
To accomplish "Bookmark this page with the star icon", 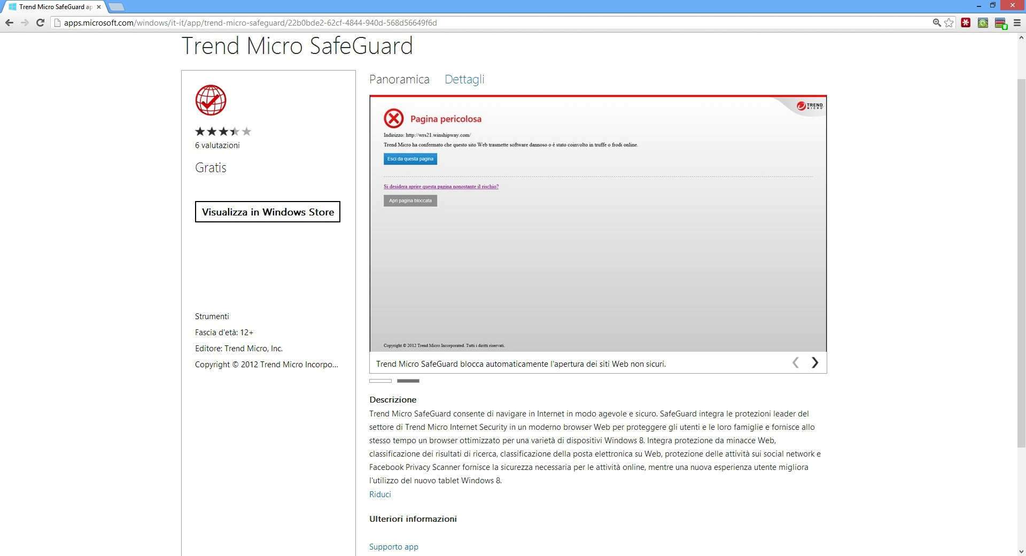I will [x=949, y=23].
